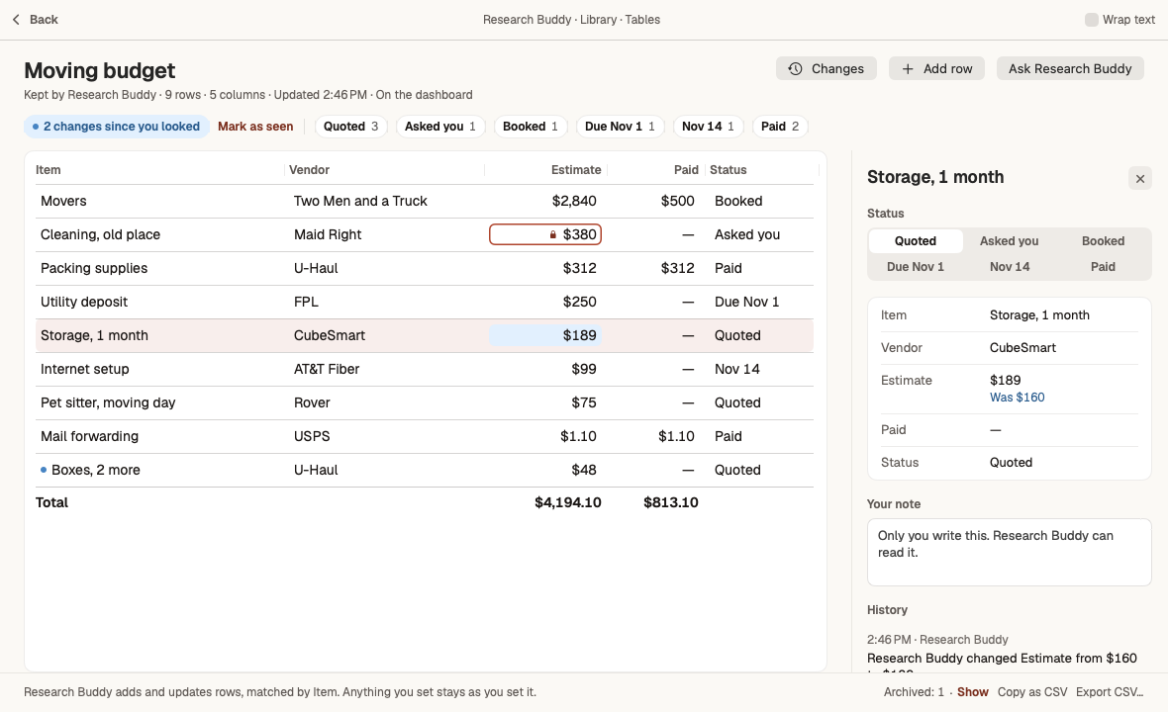Choose Quoted in the panel status selector
This screenshot has width=1168, height=712.
click(x=916, y=241)
